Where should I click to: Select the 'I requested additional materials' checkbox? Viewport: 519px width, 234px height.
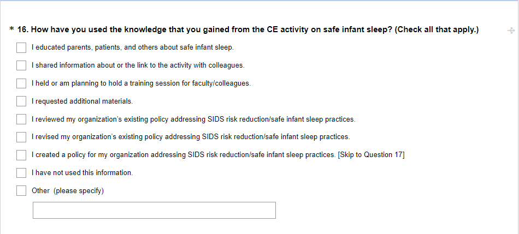point(21,101)
